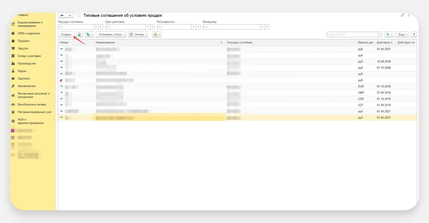Image resolution: width=429 pixels, height=223 pixels.
Task: Click the copy-agreement icon next to Создать
Action: 79,34
